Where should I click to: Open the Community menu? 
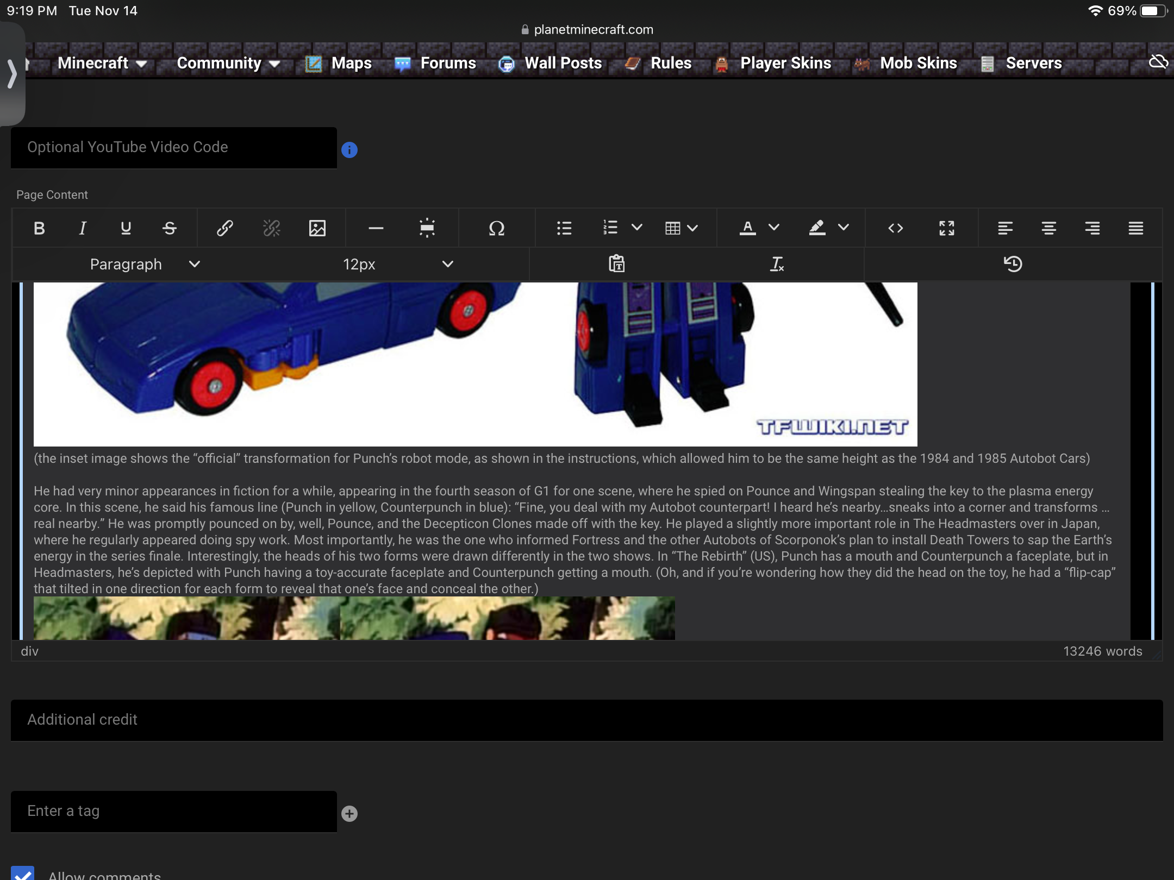pyautogui.click(x=228, y=63)
